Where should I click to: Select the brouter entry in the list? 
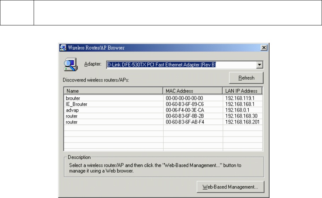(x=73, y=98)
